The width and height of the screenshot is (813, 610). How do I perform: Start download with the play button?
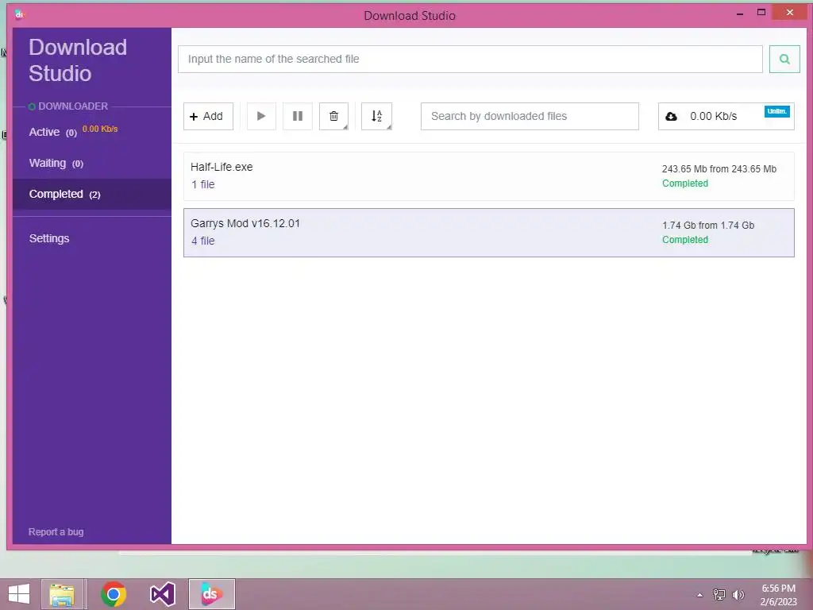click(x=261, y=116)
